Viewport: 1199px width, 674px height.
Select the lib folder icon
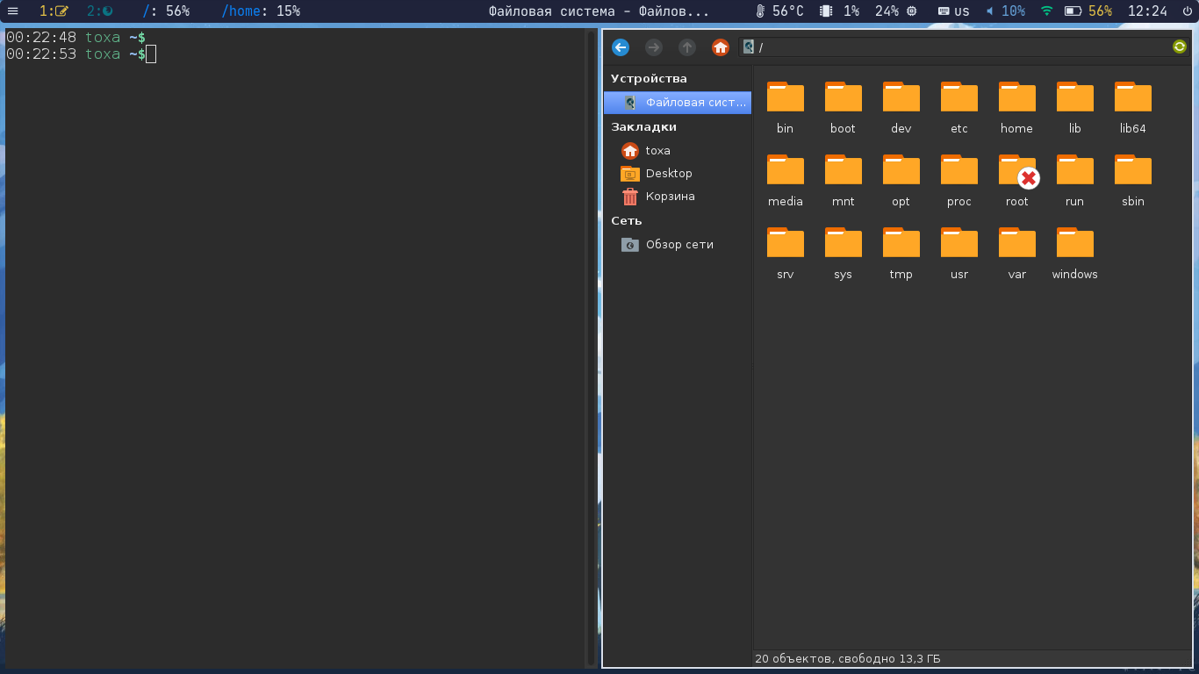[x=1075, y=97]
